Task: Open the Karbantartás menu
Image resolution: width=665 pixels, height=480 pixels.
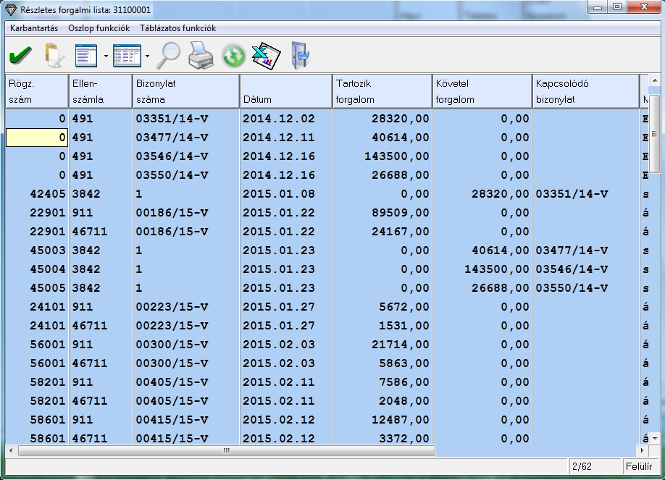Action: pyautogui.click(x=34, y=28)
